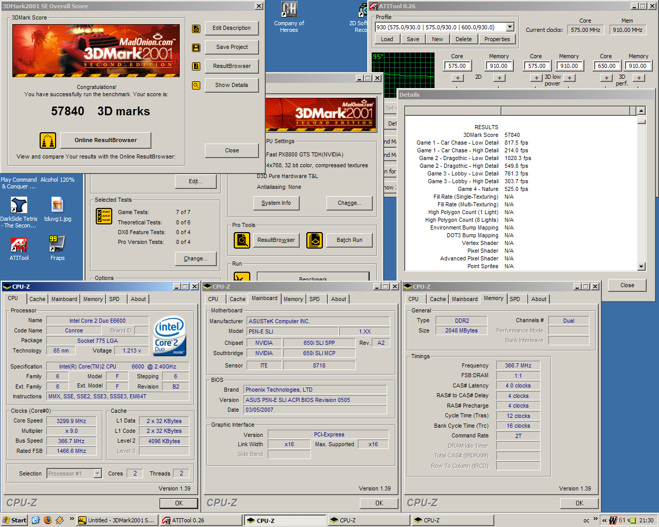Image resolution: width=659 pixels, height=527 pixels.
Task: Switch to SPD tab in CPU-Z Mainboard window
Action: coord(315,299)
